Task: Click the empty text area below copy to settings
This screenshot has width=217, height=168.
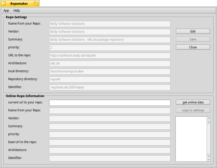Action: coord(191,139)
